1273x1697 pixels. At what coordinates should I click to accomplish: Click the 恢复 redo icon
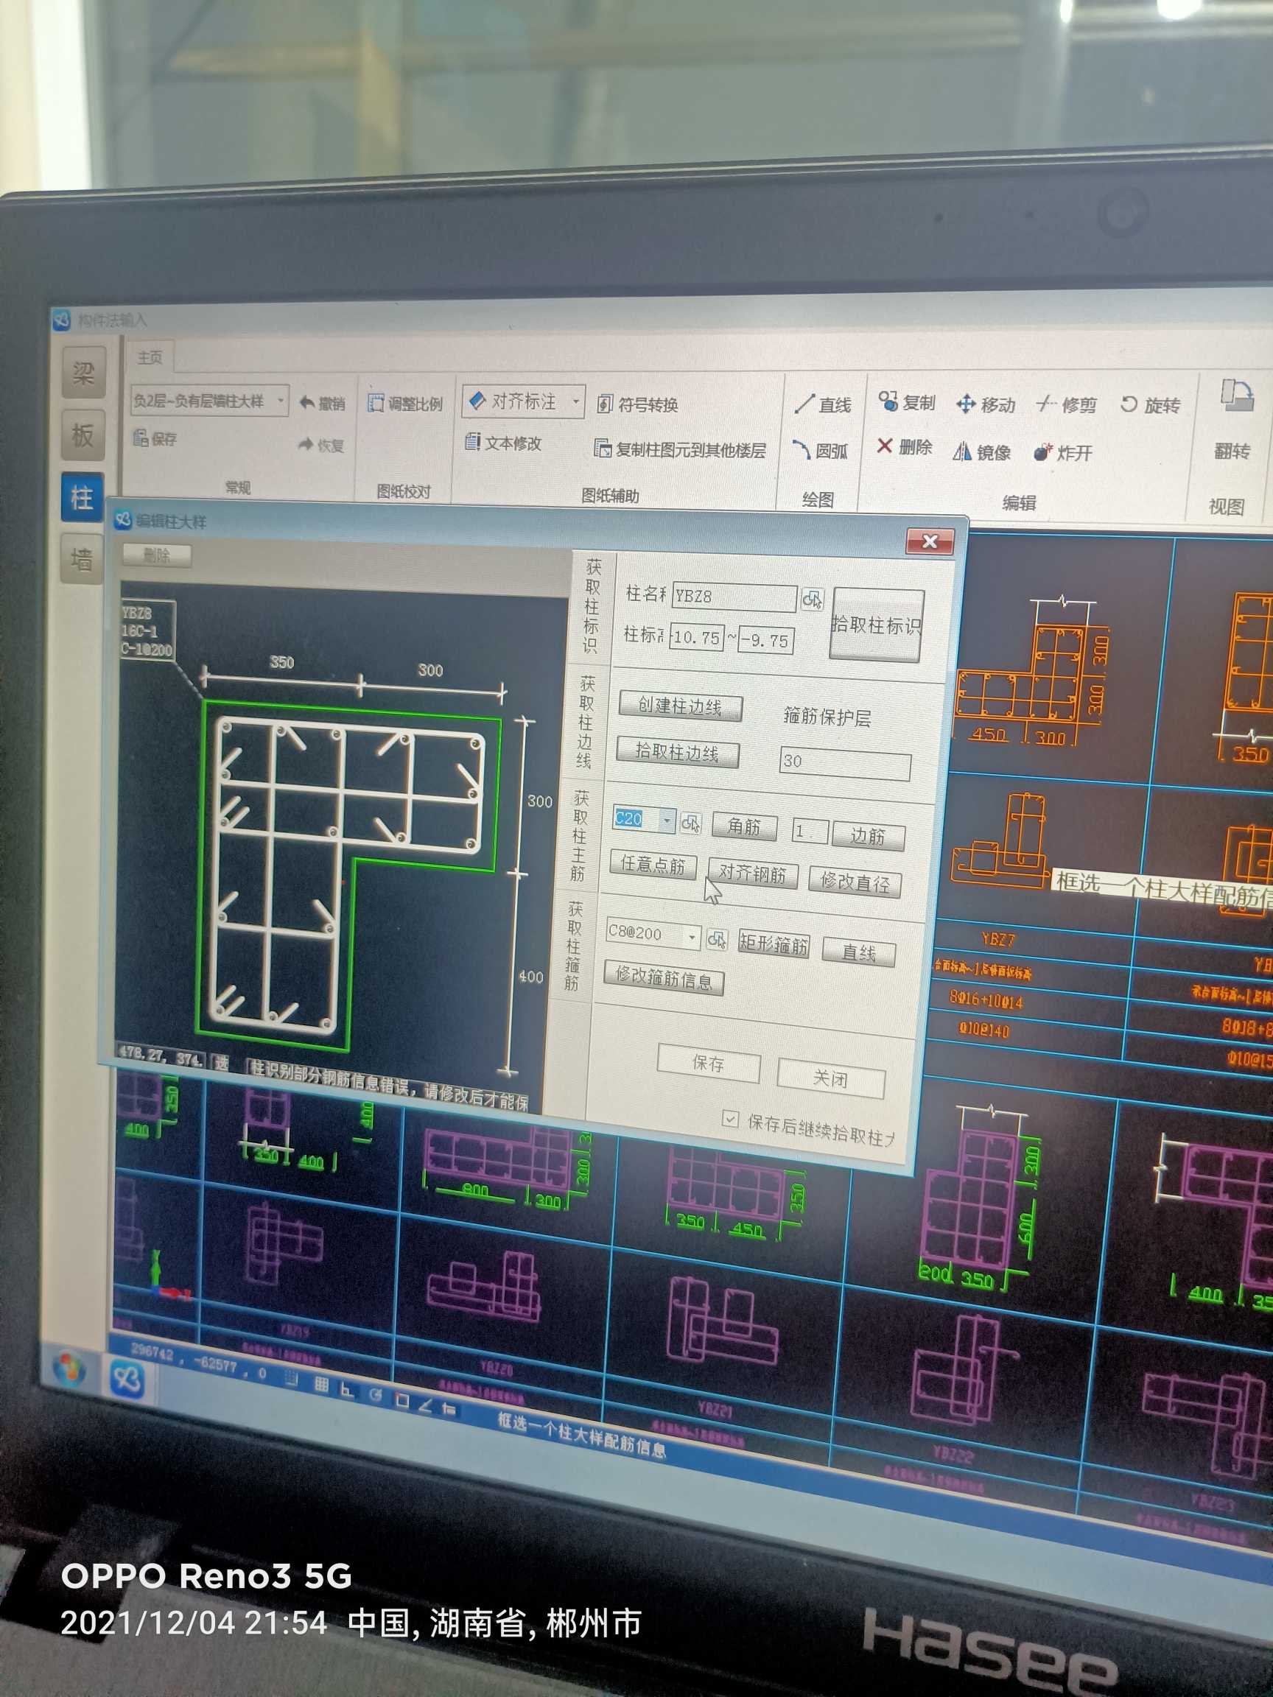click(x=320, y=445)
